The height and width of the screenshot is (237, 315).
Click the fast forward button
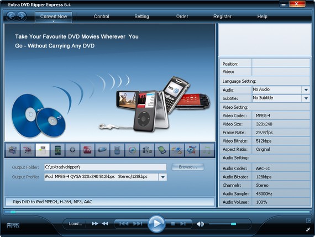(x=95, y=224)
